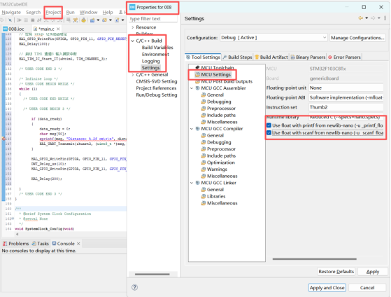
Task: Click the Suspend toolbar icon
Action: [x=26, y=20]
